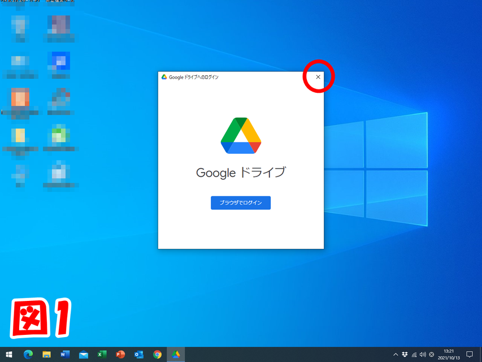Open the network status tray icon
This screenshot has width=482, height=362.
click(x=414, y=355)
